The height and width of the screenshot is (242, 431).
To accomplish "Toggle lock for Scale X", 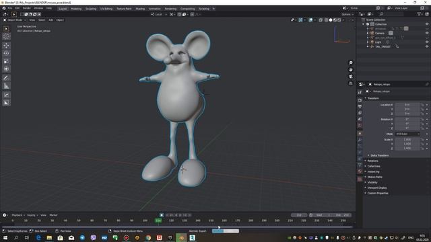I will pyautogui.click(x=422, y=140).
